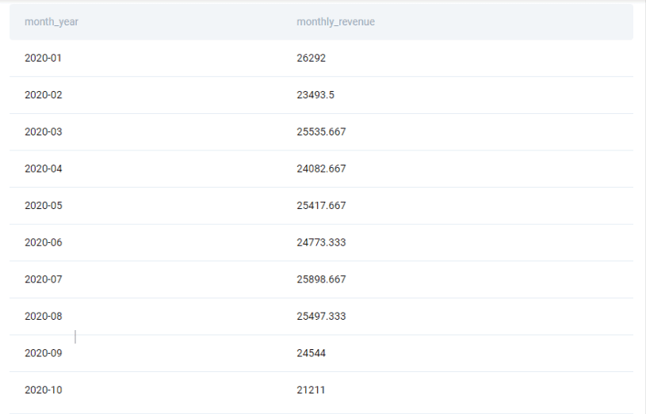646x414 pixels.
Task: Select revenue value 25535.667
Action: point(321,132)
